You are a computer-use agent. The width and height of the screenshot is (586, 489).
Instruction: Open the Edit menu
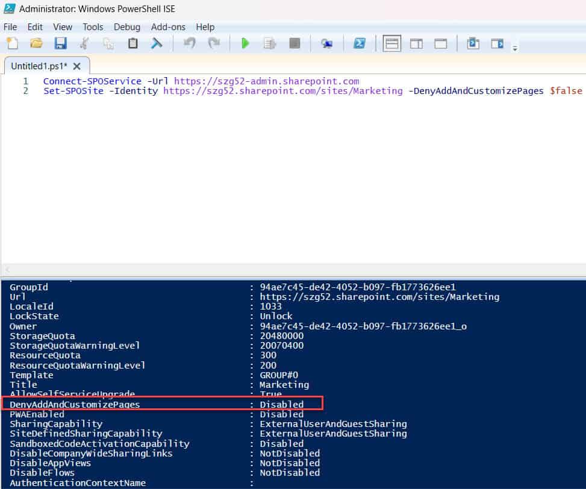click(35, 27)
